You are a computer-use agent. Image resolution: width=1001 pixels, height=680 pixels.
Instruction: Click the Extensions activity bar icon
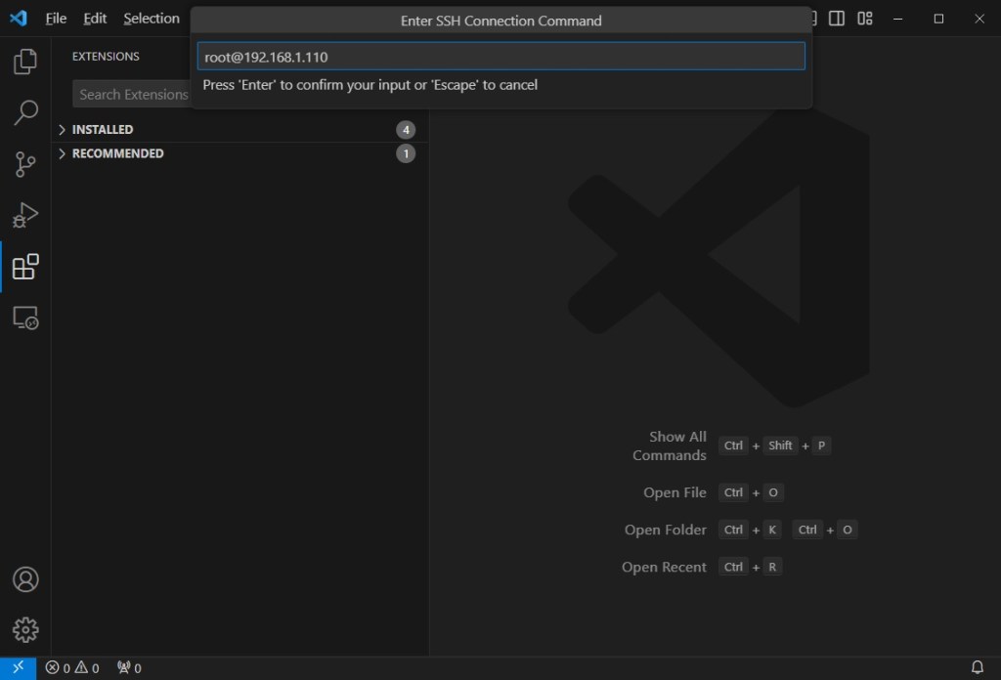click(25, 266)
